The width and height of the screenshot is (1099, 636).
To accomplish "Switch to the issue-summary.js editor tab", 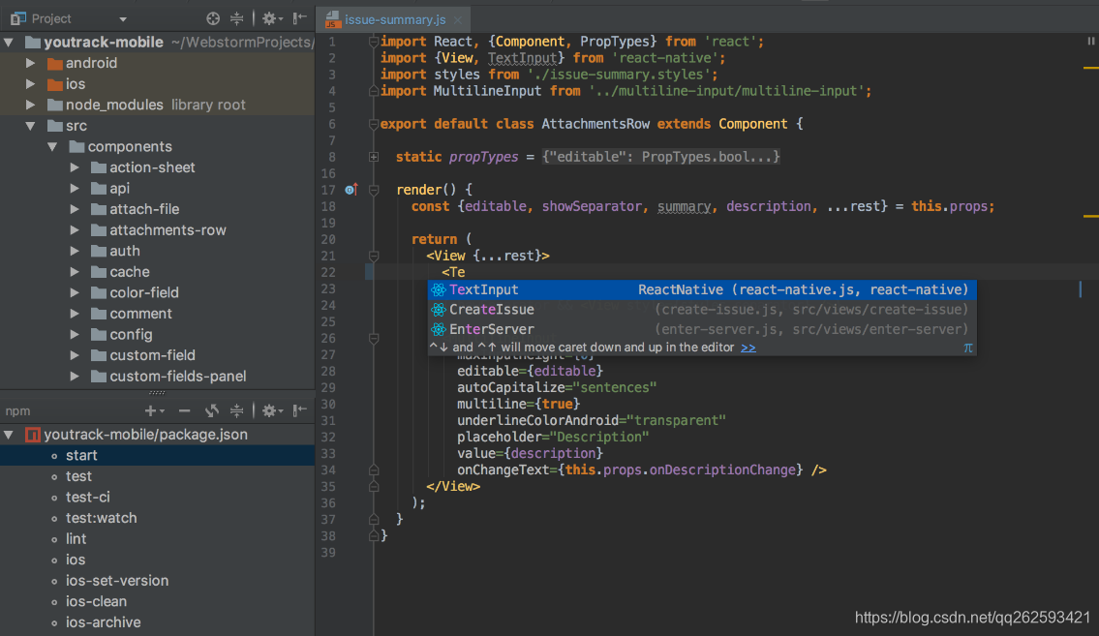I will point(395,19).
